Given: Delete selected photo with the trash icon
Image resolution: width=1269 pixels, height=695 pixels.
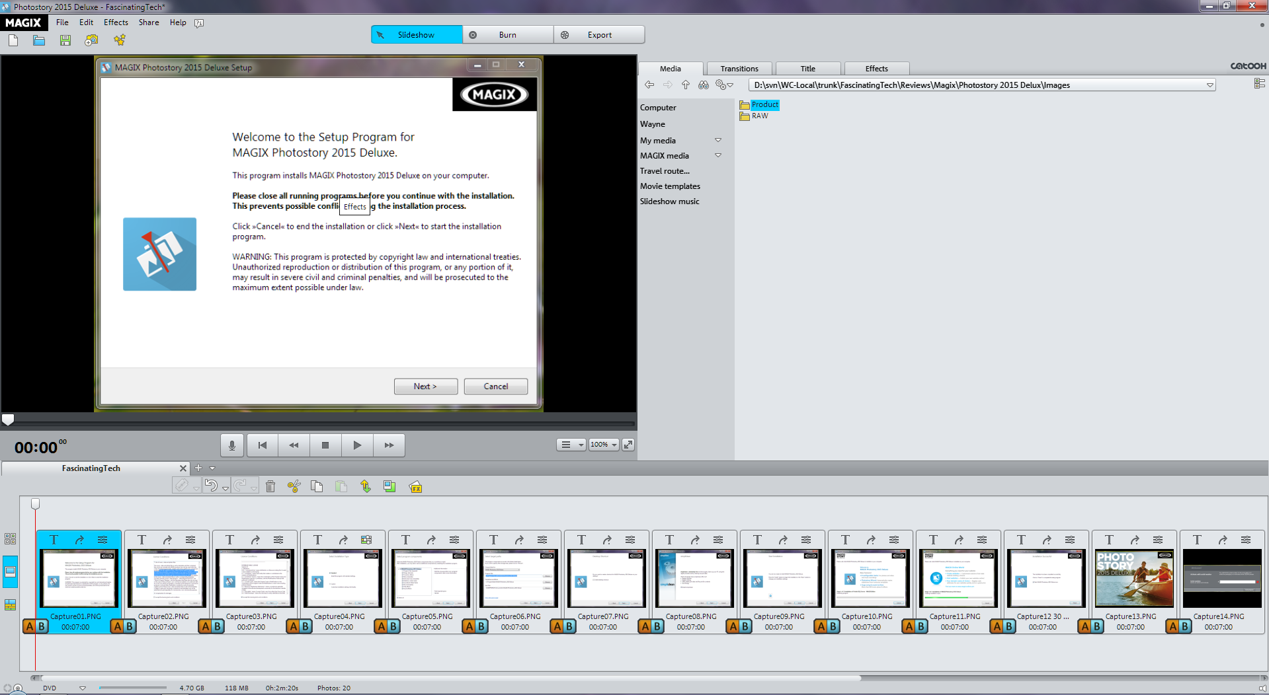Looking at the screenshot, I should 270,486.
